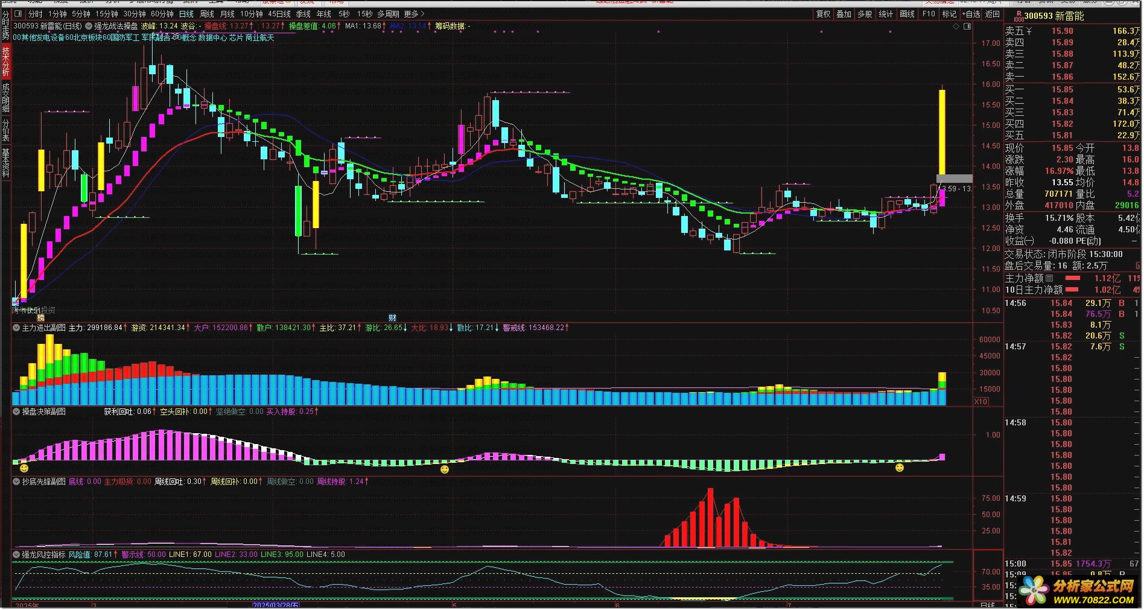Click the 统计 button
The image size is (1144, 610).
pos(886,14)
